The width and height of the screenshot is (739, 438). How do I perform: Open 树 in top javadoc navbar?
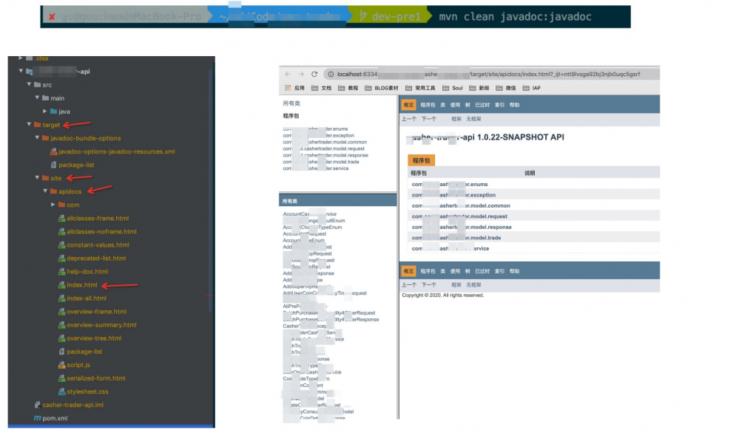(468, 105)
